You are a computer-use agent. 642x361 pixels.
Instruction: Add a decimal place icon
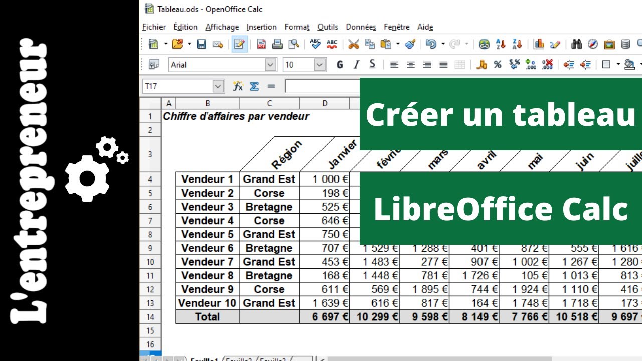click(531, 64)
